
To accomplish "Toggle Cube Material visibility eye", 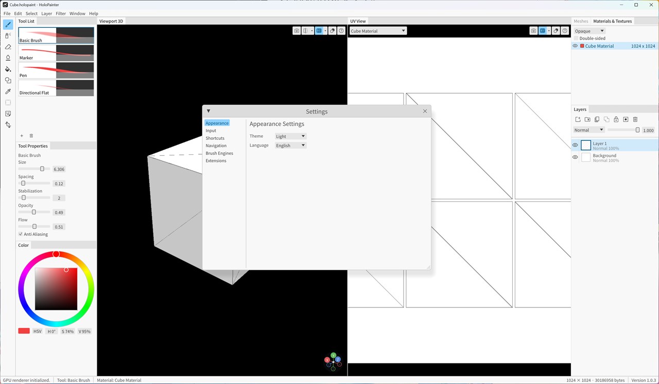I will [575, 46].
